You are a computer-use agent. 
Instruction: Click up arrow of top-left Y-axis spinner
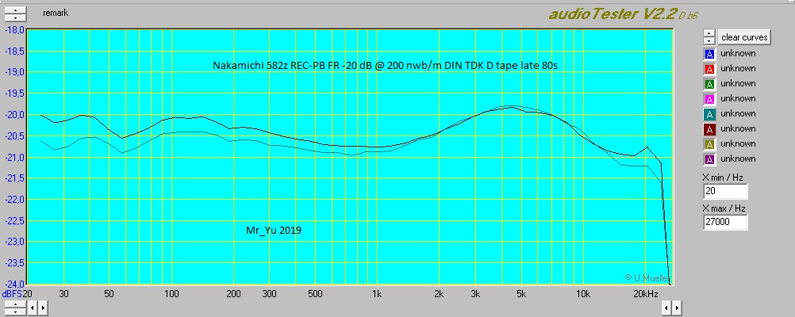[15, 10]
